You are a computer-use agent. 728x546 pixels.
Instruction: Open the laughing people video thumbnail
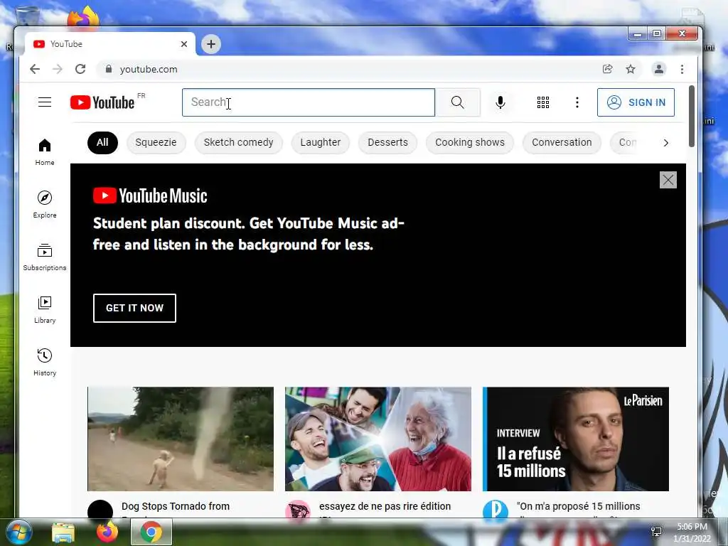pos(378,439)
